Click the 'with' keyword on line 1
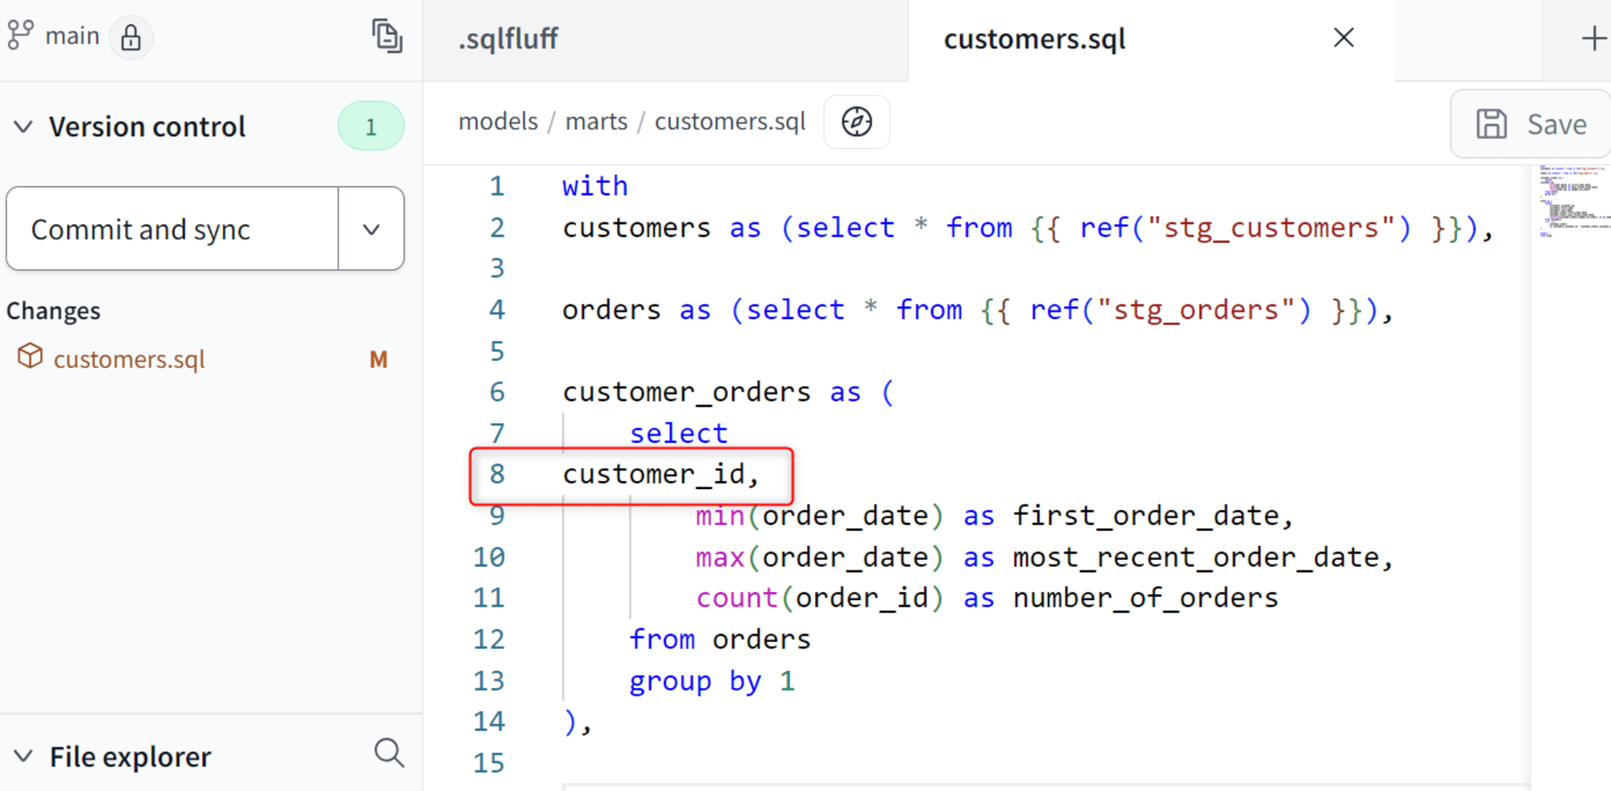 (594, 186)
